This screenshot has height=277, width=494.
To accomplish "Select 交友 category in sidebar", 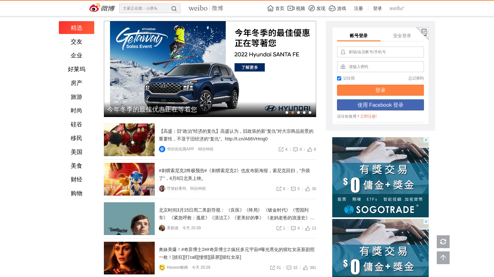I will coord(77,42).
